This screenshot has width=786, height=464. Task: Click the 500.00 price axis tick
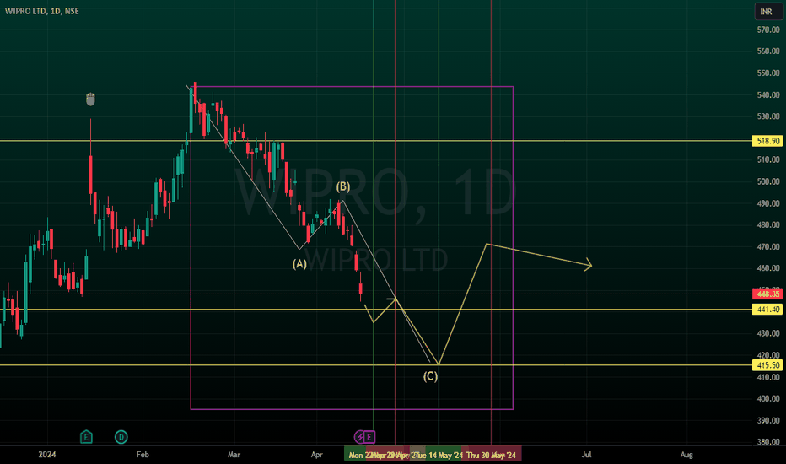[768, 181]
